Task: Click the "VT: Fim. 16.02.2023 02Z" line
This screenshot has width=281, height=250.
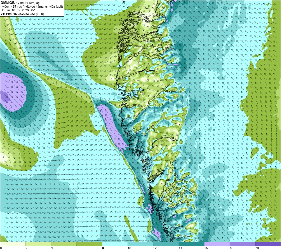Action: coord(18,14)
